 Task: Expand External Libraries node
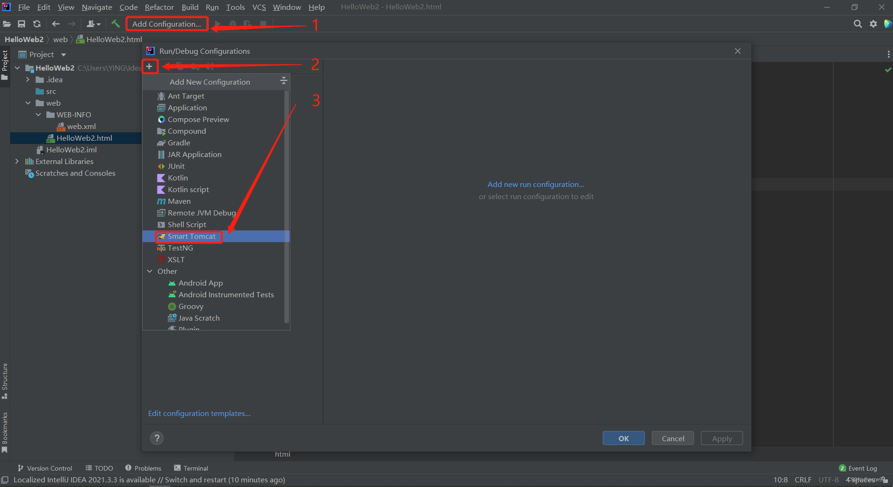click(17, 161)
